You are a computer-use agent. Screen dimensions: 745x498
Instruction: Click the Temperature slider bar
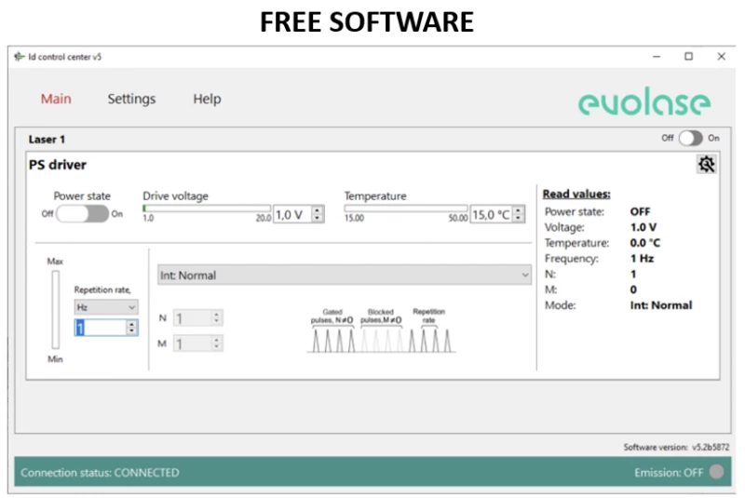405,209
